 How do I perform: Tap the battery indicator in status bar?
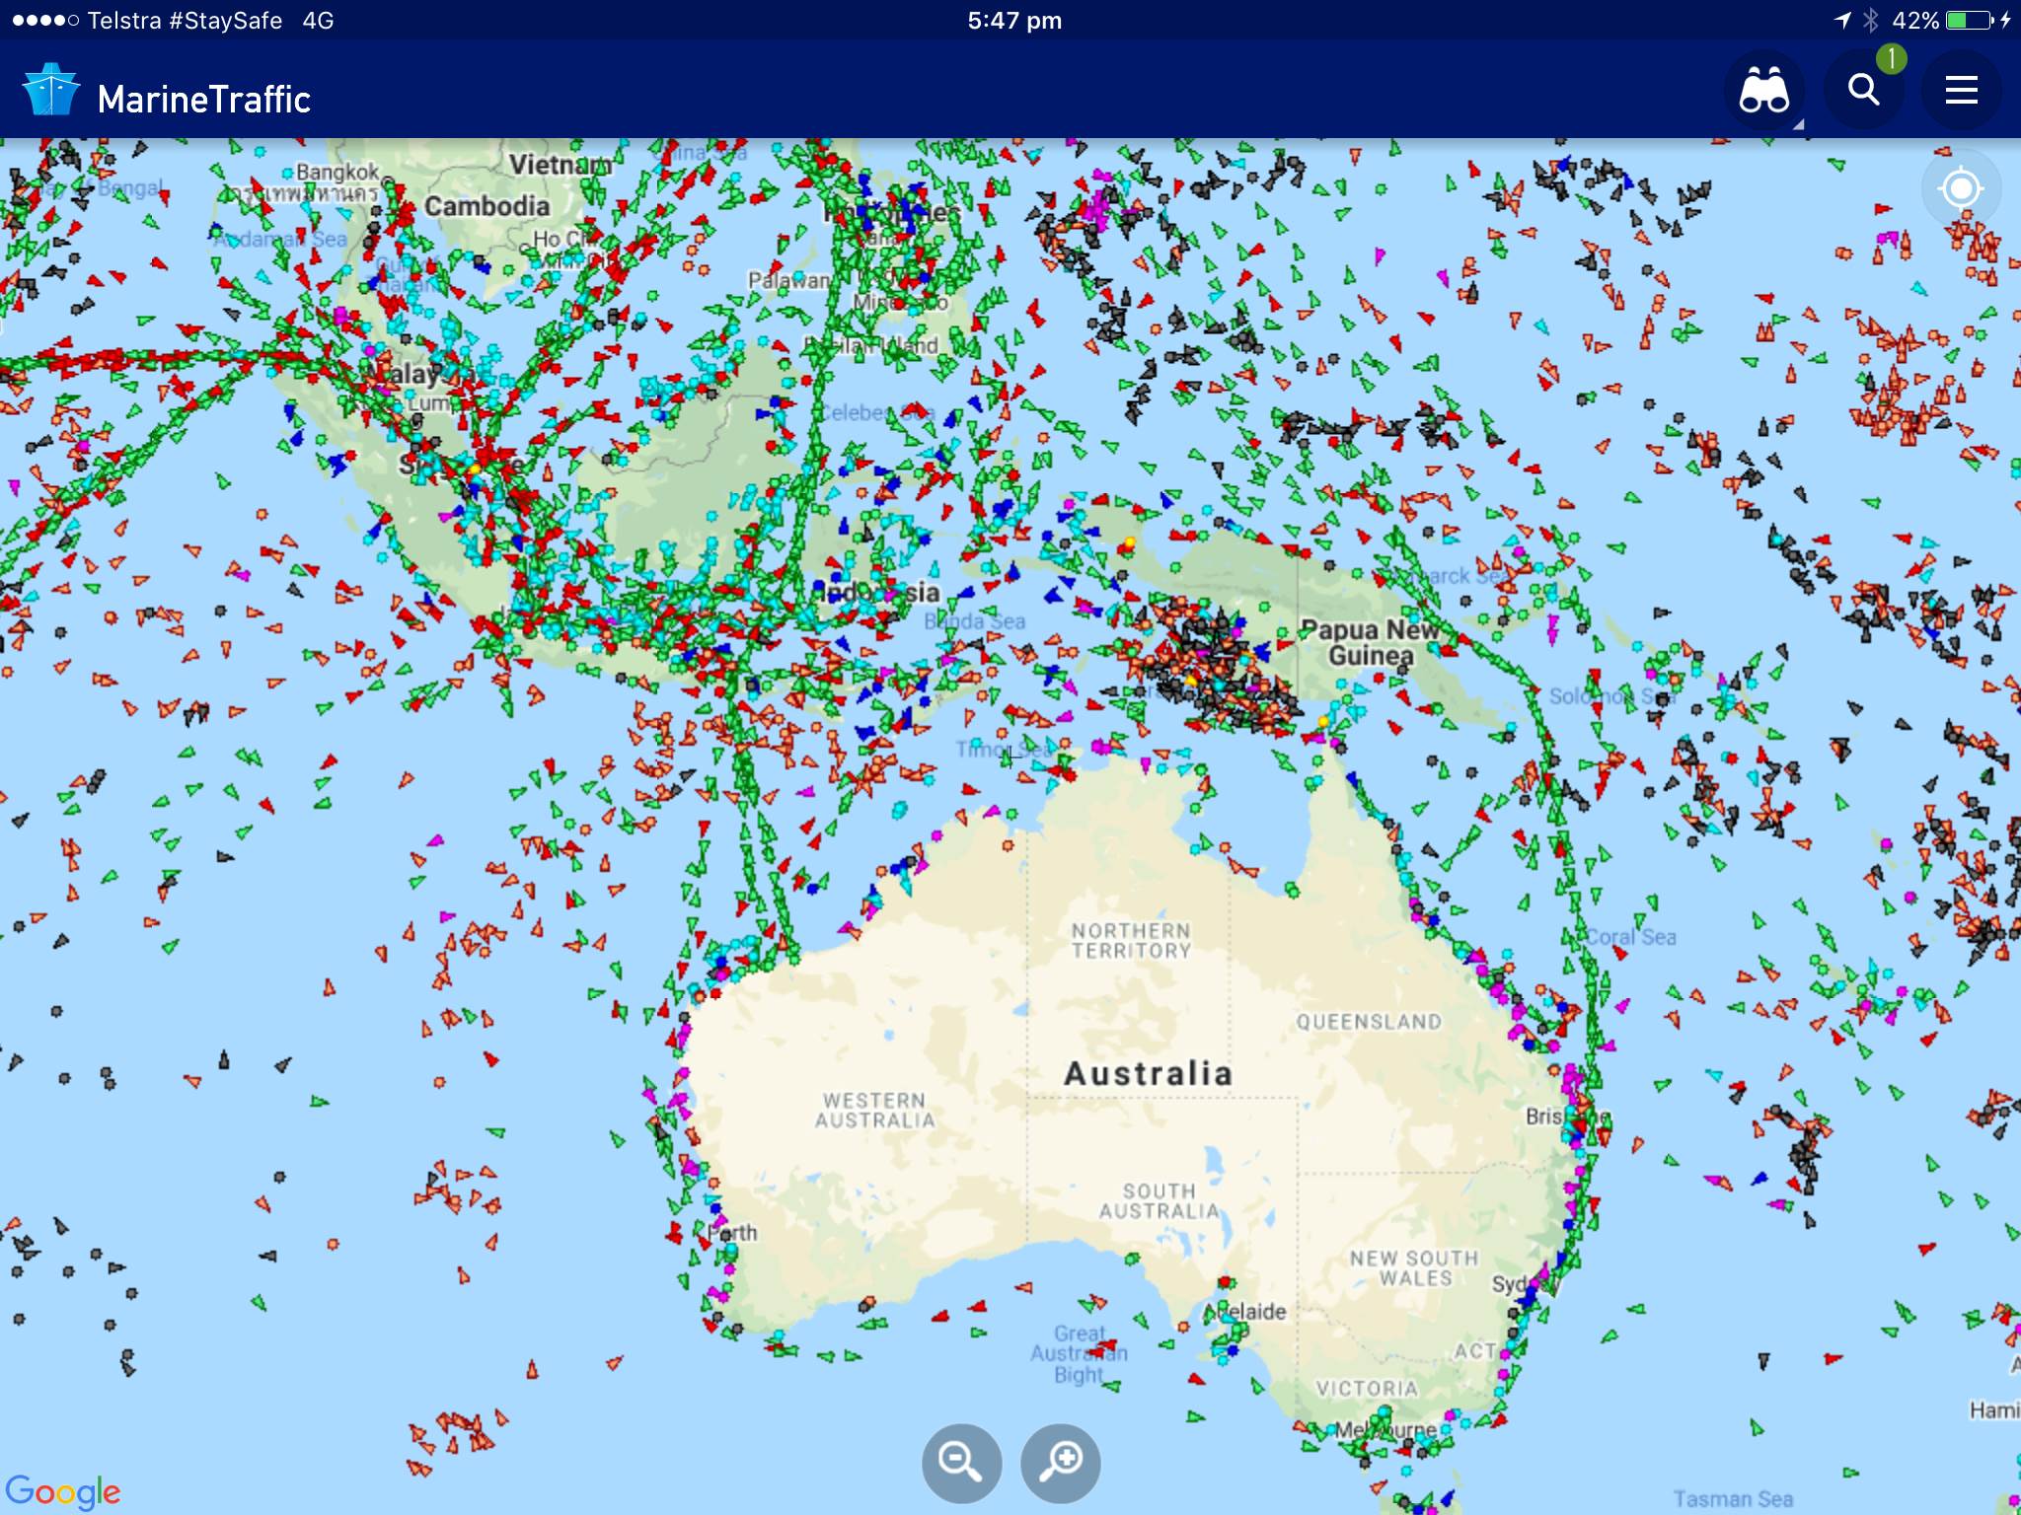(x=1969, y=20)
